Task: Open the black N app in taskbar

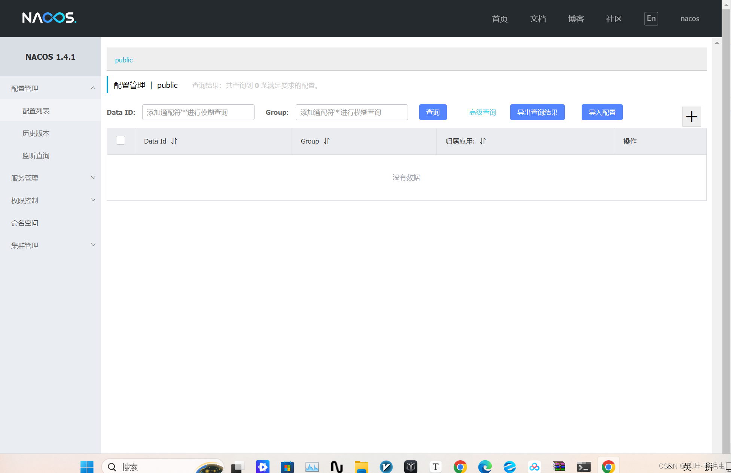Action: pos(336,467)
